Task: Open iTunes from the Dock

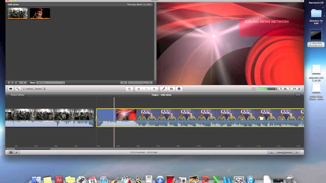Action: [250, 179]
